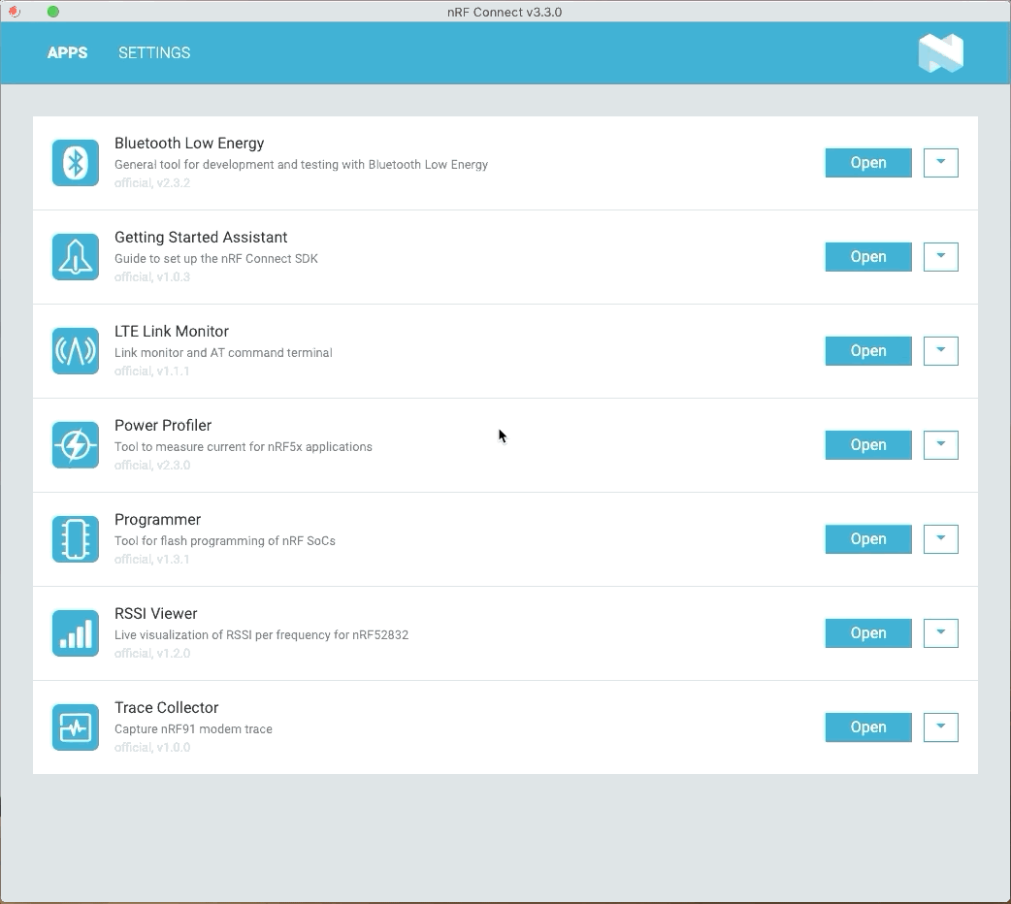Click "Guide to set up the nRF Connect SDK"
This screenshot has width=1011, height=904.
(x=216, y=259)
